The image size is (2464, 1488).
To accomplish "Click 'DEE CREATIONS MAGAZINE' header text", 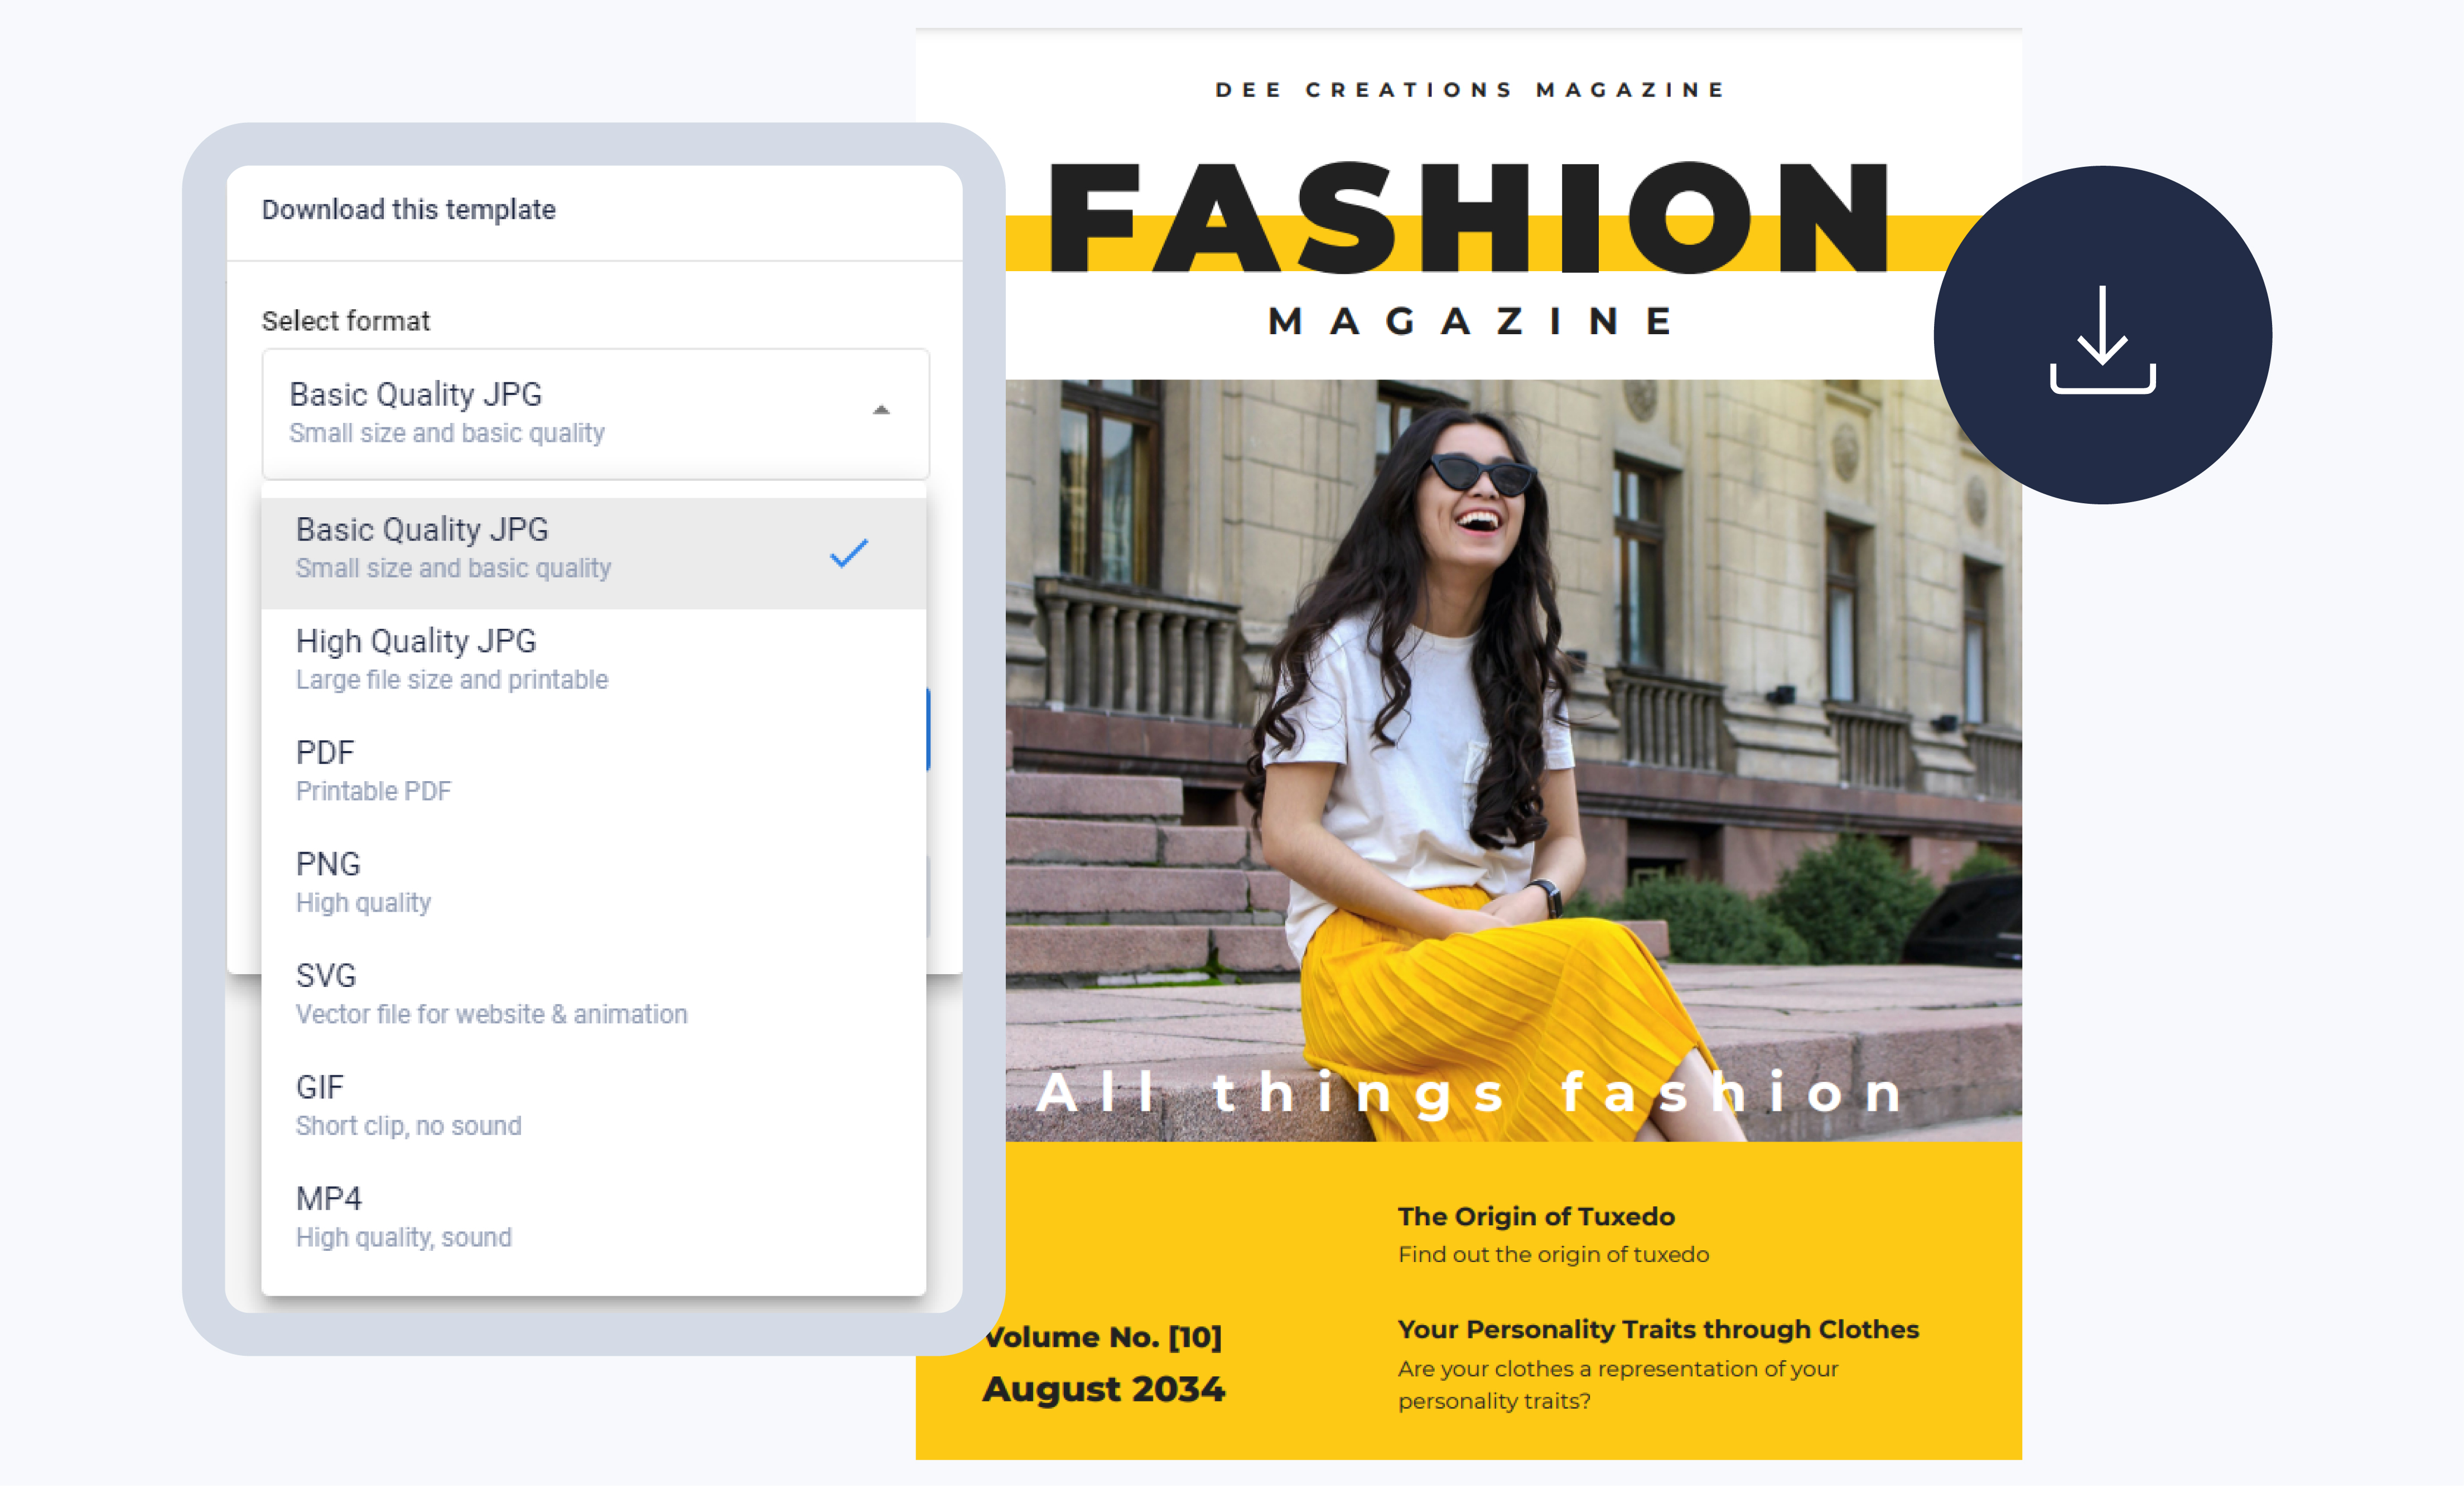I will 1469,90.
